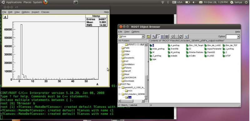Click folder tree scroll-up arrow

146,45
